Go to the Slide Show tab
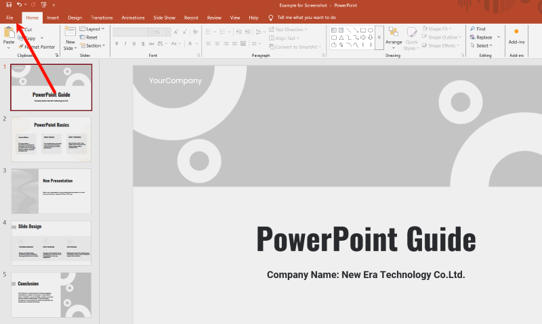The height and width of the screenshot is (324, 542). 164,18
